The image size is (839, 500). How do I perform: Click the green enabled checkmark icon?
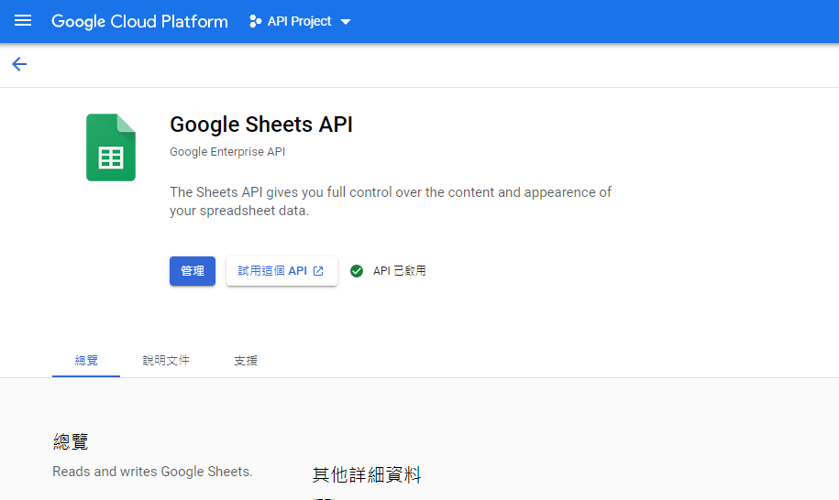coord(357,271)
